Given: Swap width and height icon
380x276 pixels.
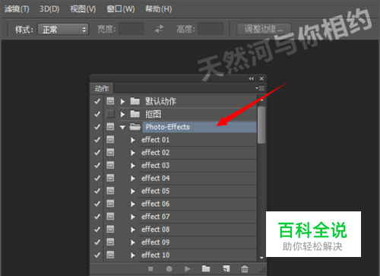Looking at the screenshot, I should click(160, 29).
